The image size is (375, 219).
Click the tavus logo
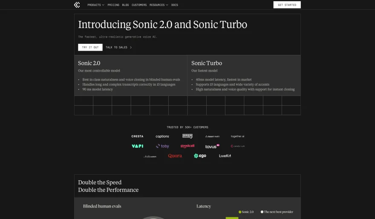pyautogui.click(x=212, y=146)
